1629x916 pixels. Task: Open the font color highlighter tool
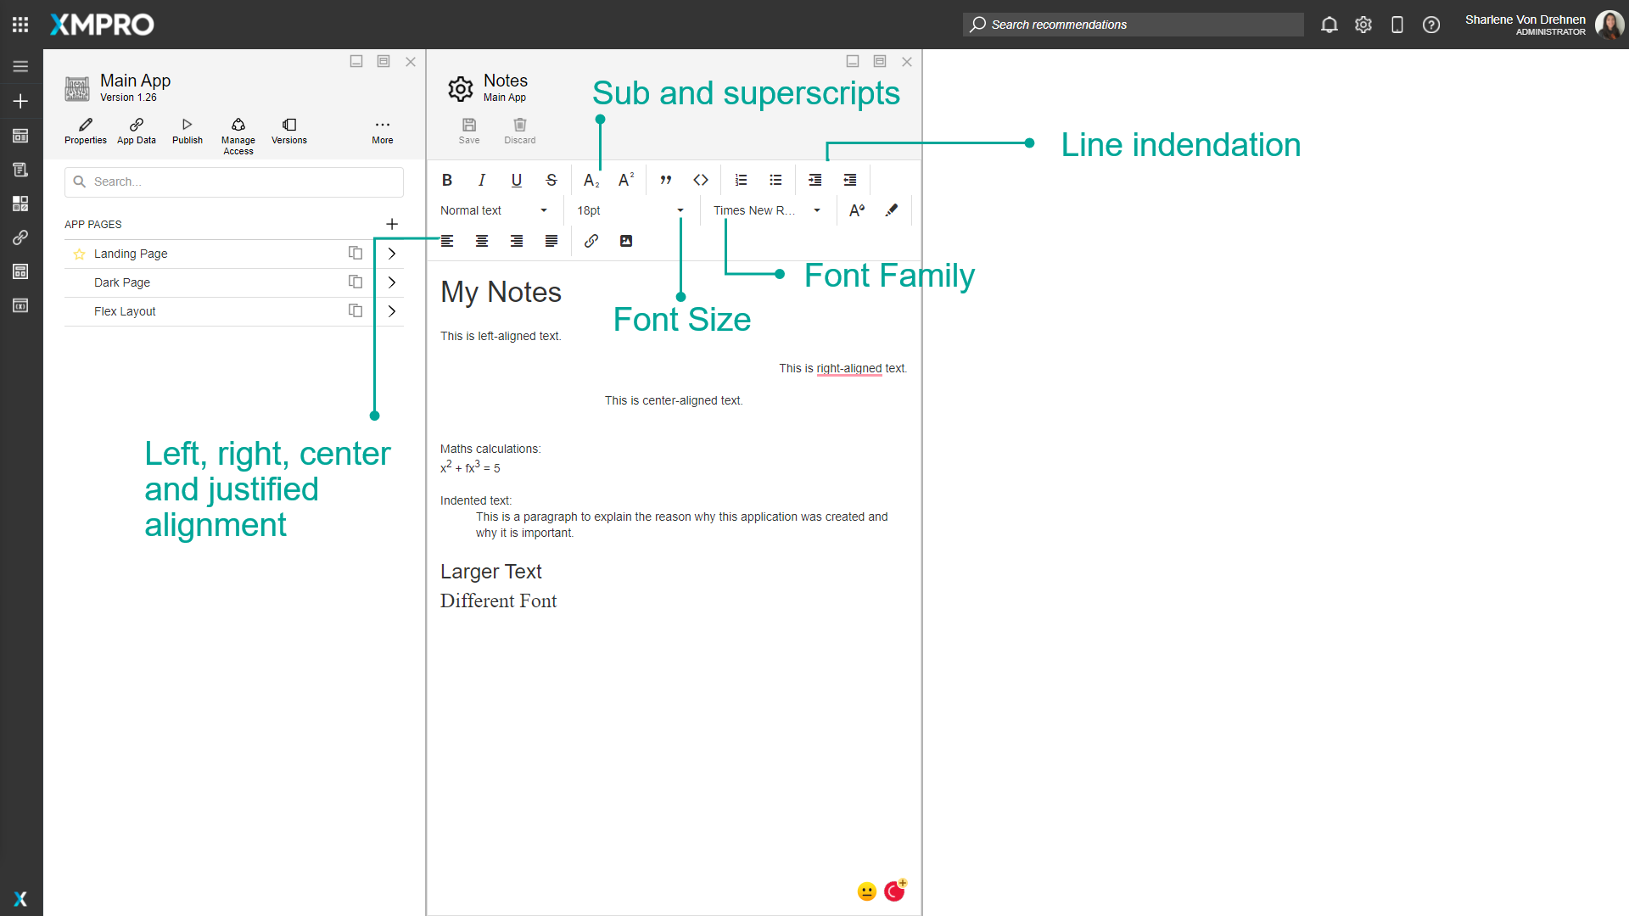(x=892, y=209)
